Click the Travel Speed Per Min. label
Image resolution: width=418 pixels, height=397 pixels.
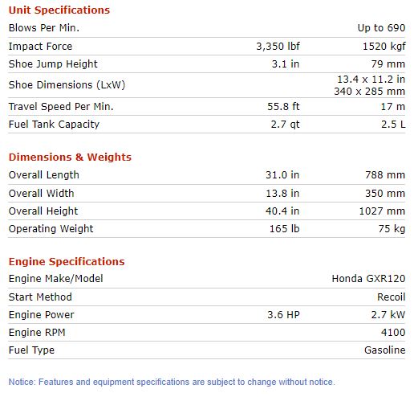61,107
